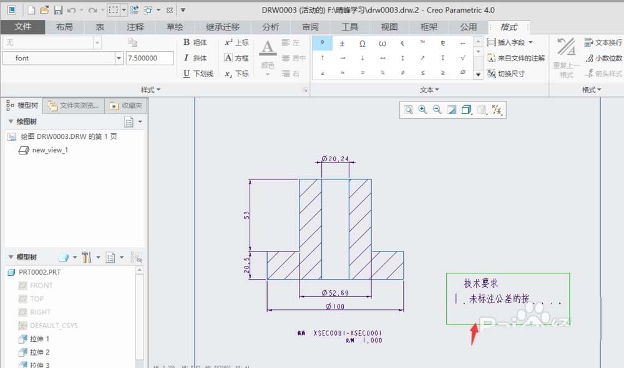The height and width of the screenshot is (368, 624).
Task: Toggle italic text with 斜体
Action: 195,58
